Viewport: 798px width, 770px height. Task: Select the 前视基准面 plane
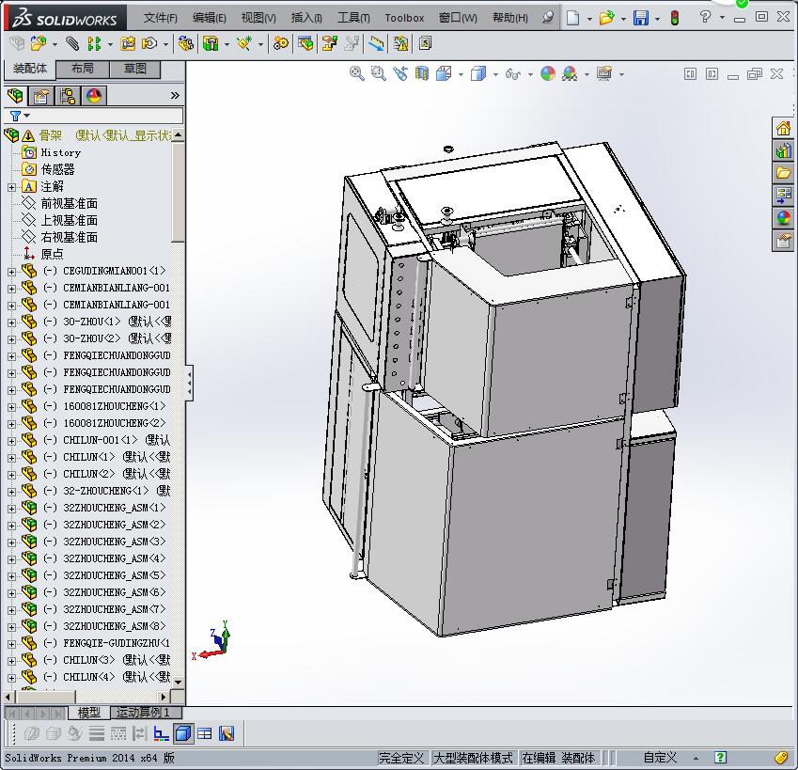click(x=70, y=204)
